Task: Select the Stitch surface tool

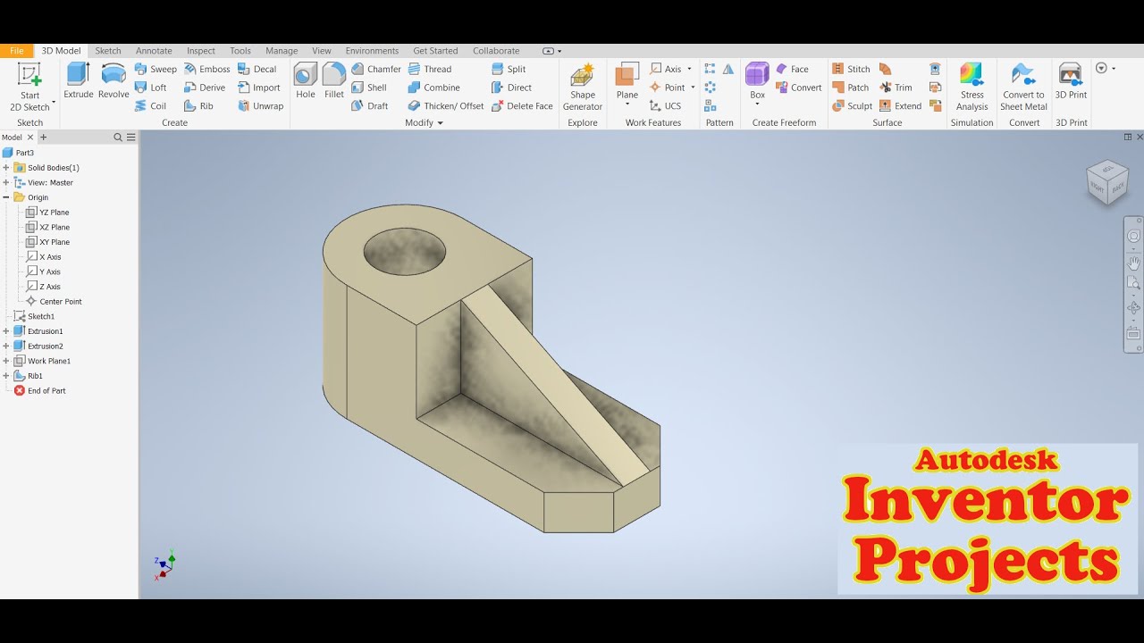Action: pos(851,69)
